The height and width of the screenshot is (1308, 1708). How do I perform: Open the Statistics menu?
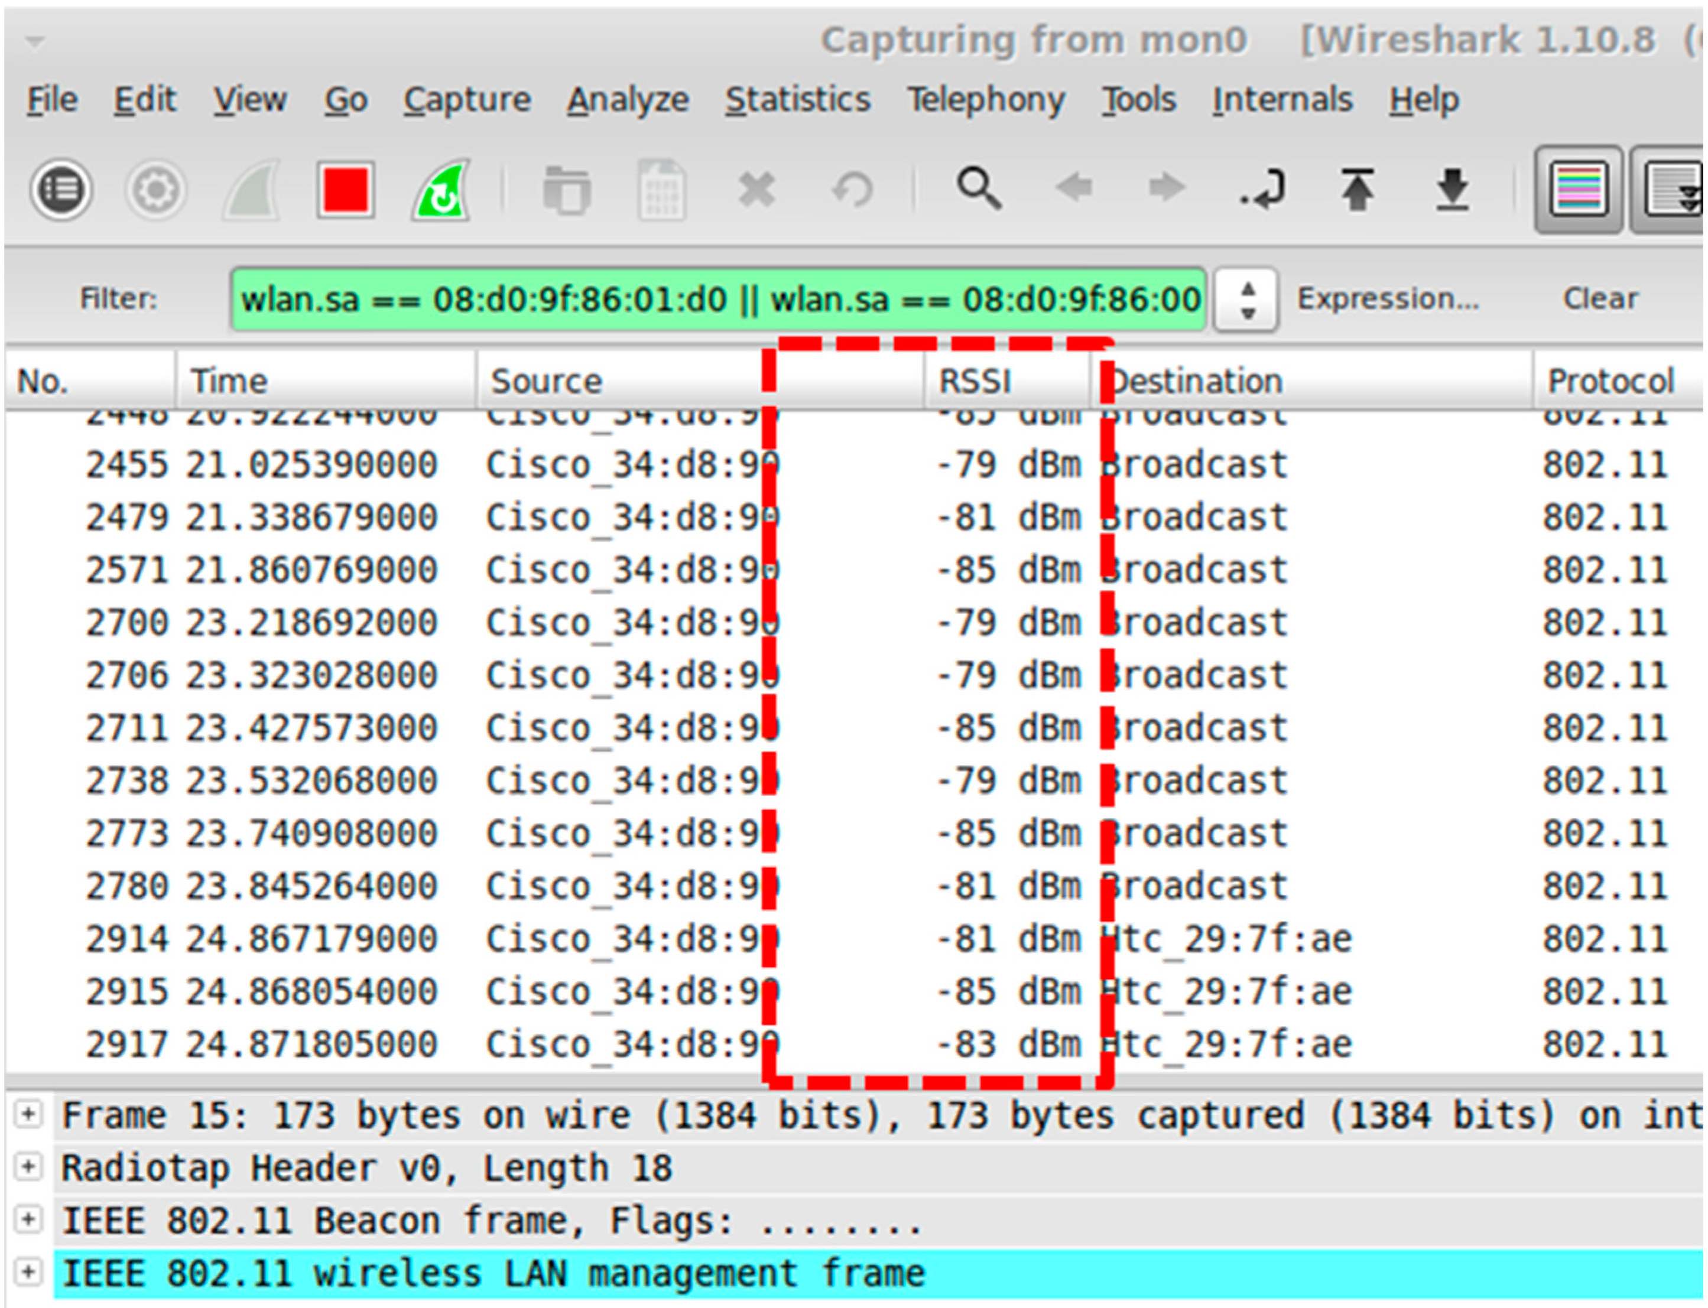pyautogui.click(x=797, y=100)
